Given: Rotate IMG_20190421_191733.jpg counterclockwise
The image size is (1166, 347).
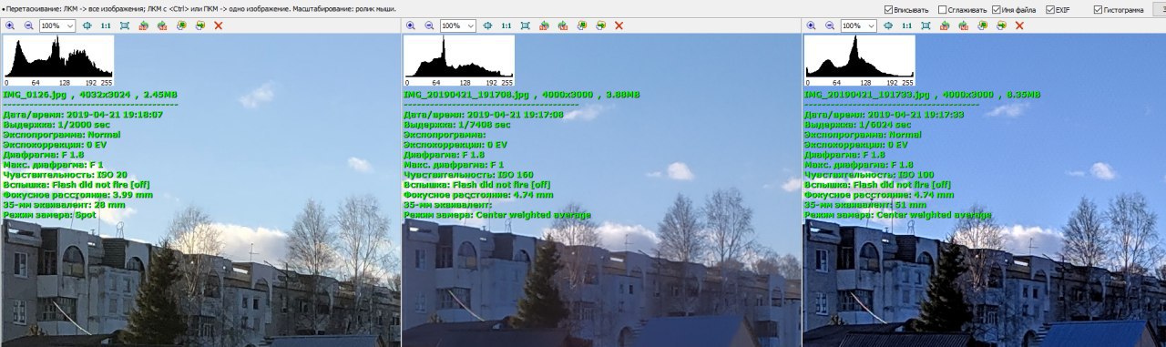Looking at the screenshot, I should [945, 26].
